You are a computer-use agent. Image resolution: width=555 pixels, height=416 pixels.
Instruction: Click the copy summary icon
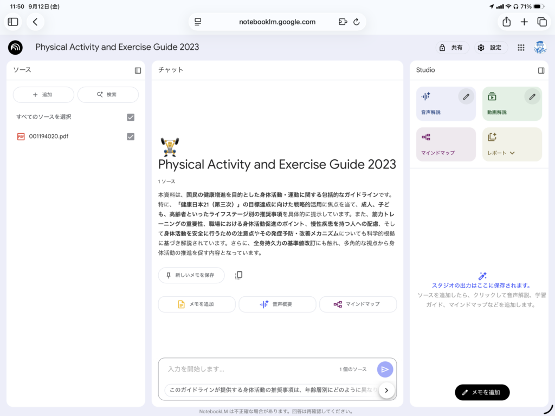238,275
